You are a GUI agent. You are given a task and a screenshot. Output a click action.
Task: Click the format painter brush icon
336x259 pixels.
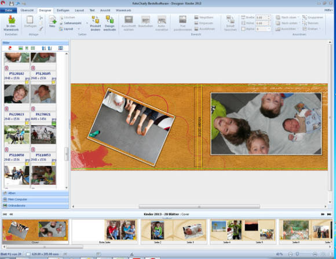tap(41, 29)
